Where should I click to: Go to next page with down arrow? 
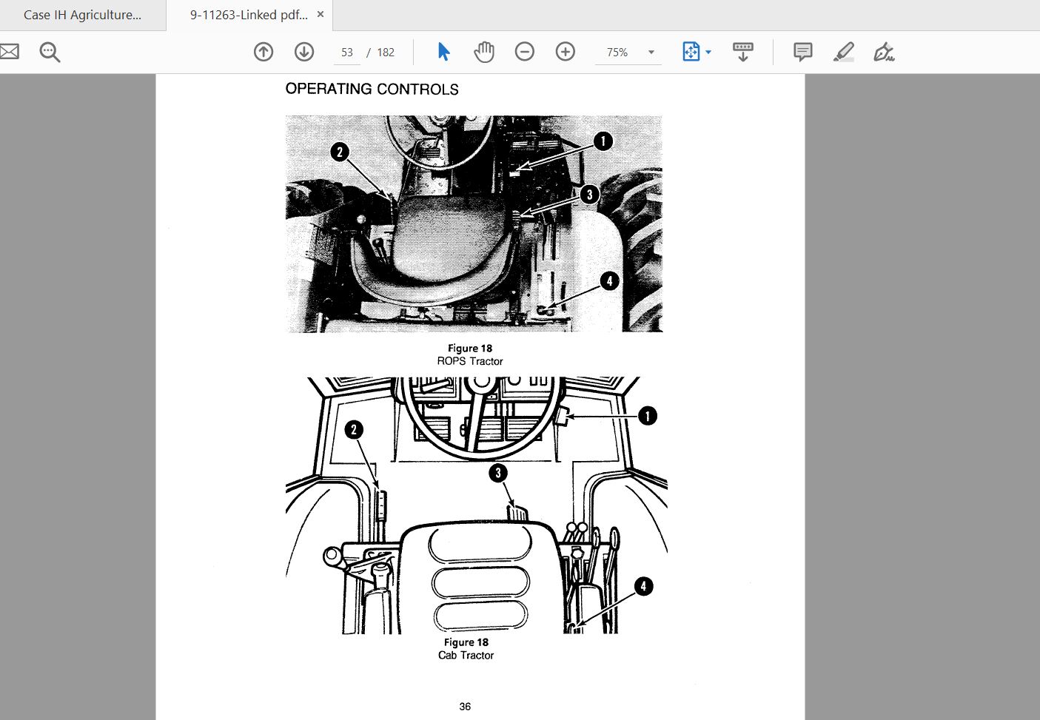point(304,52)
